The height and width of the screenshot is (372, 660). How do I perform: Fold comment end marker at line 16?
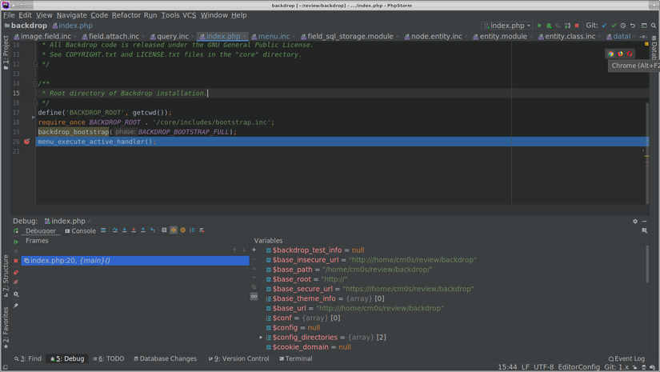[35, 103]
